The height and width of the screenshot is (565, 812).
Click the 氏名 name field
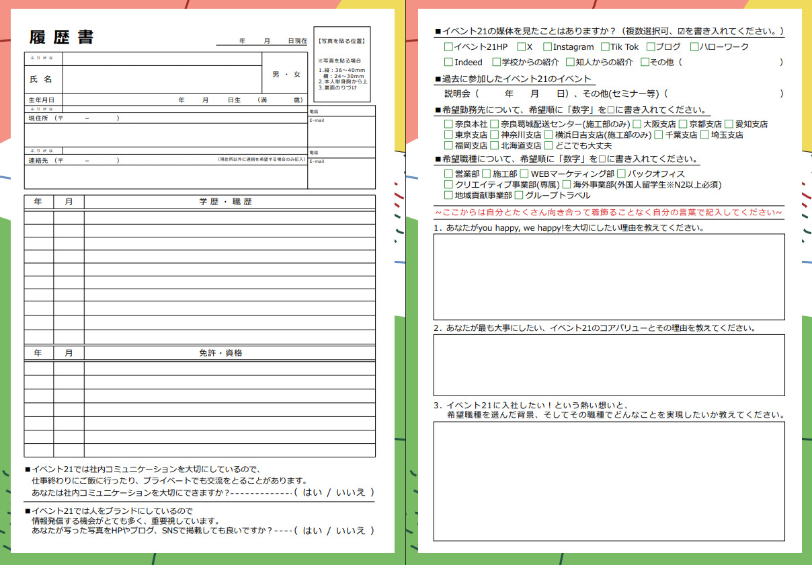[x=161, y=79]
